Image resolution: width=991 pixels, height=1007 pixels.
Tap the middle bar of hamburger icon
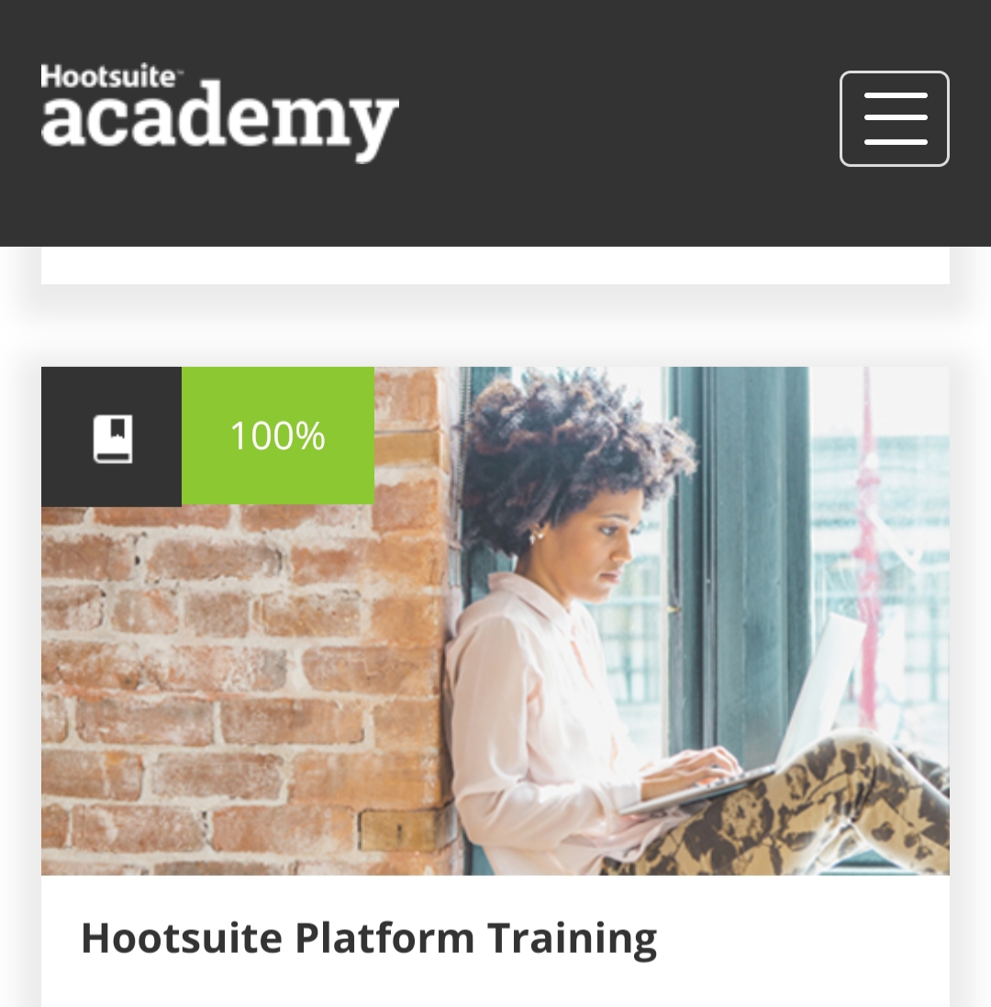pos(896,117)
